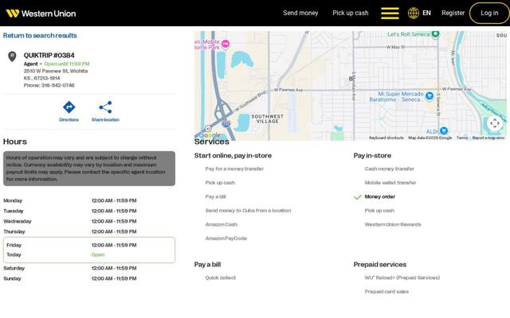
Task: Click 'Money order' service text
Action: 380,196
